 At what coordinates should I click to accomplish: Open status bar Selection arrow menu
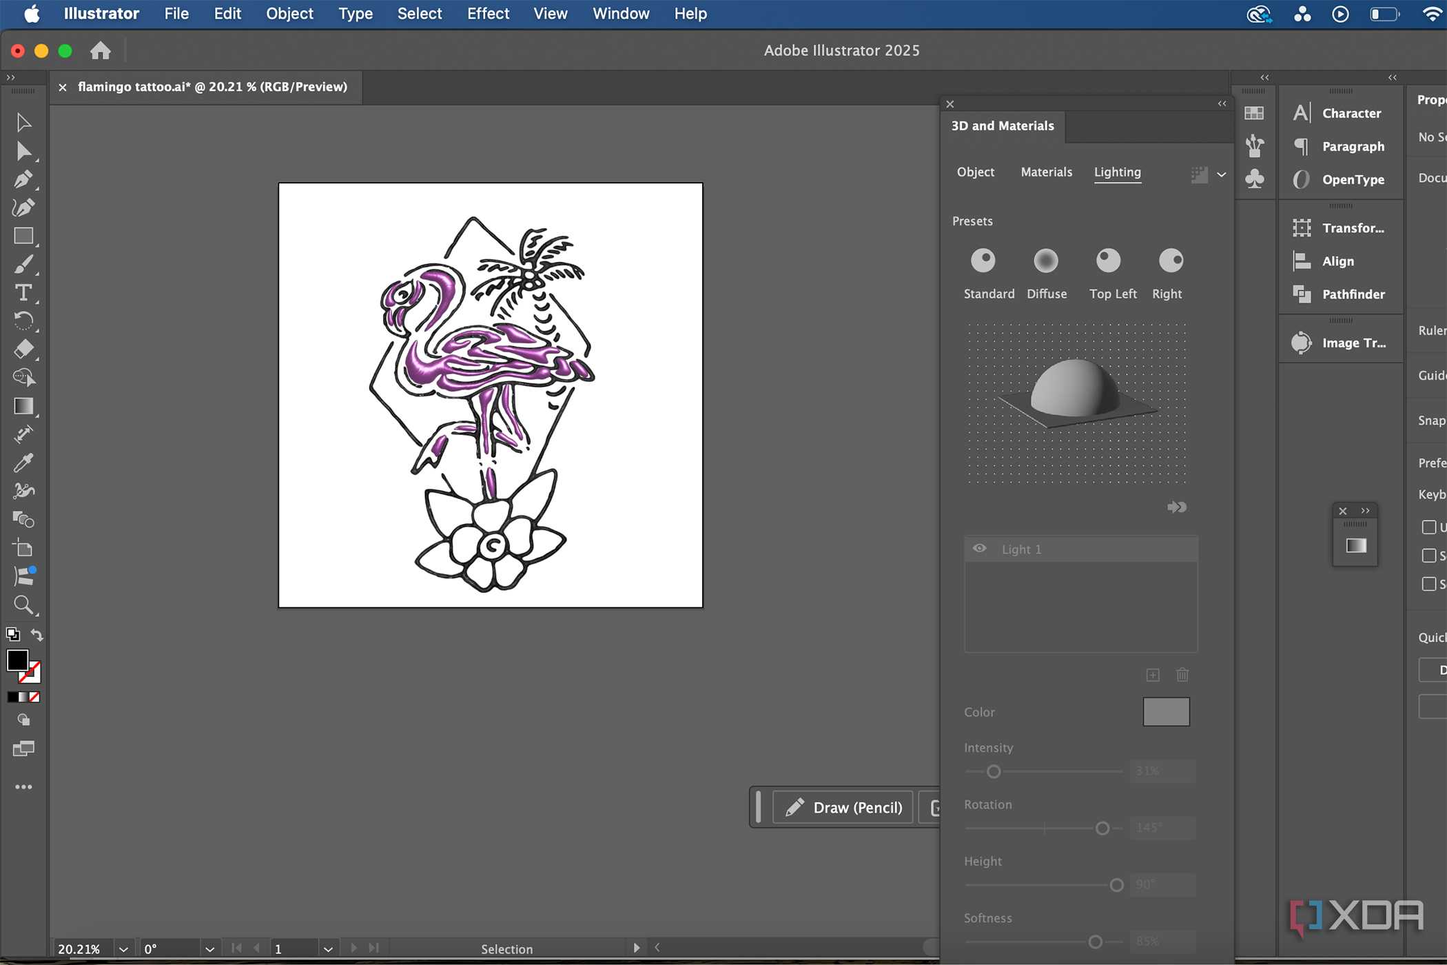click(x=636, y=948)
